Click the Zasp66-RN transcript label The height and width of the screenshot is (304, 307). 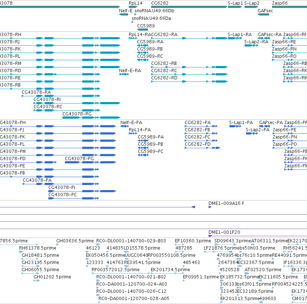click(284, 49)
